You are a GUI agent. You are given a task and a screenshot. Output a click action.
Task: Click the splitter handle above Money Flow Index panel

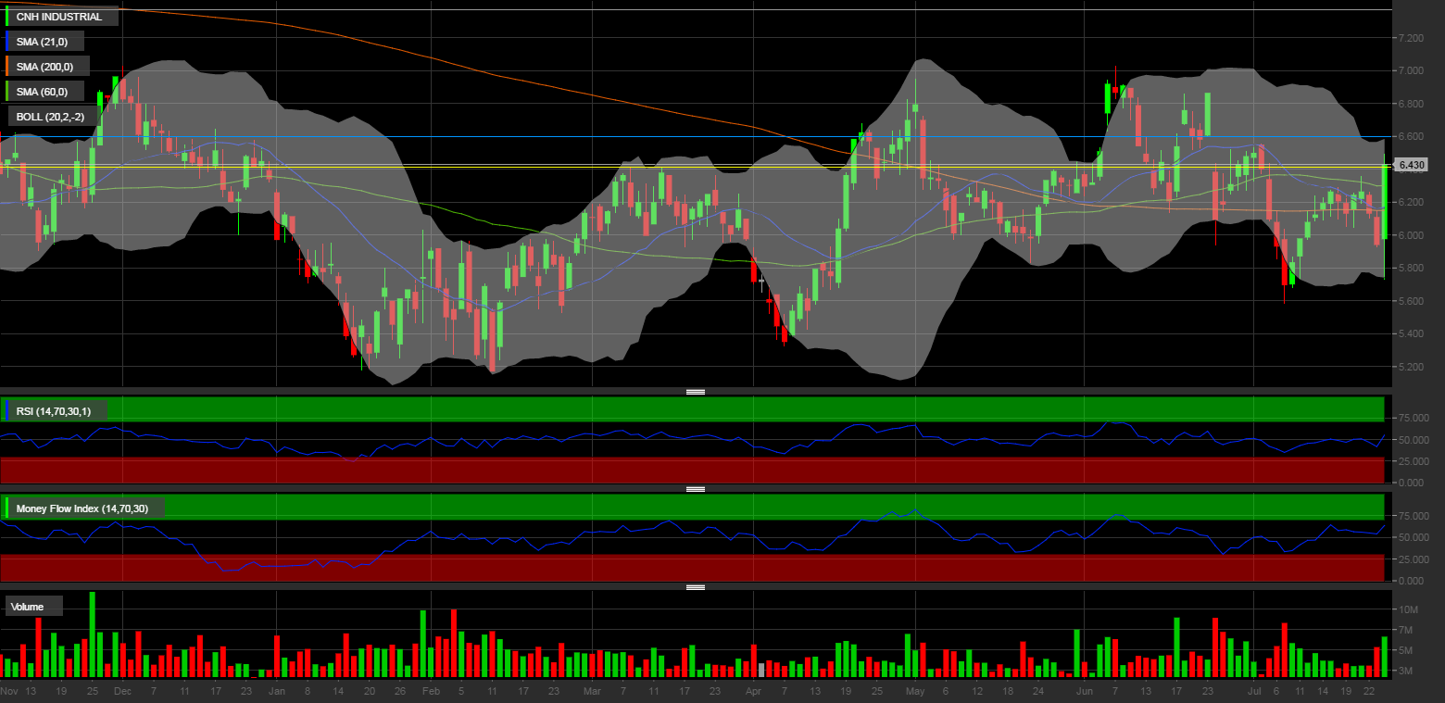[696, 489]
